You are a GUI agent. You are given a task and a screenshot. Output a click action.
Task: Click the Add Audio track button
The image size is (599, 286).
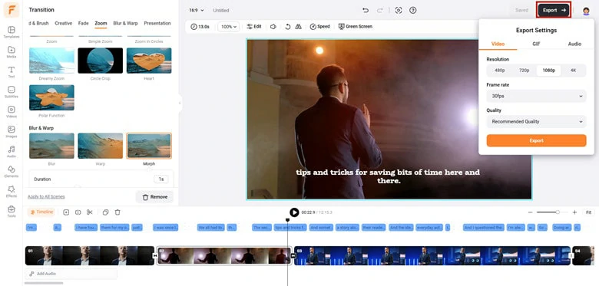pyautogui.click(x=71, y=274)
